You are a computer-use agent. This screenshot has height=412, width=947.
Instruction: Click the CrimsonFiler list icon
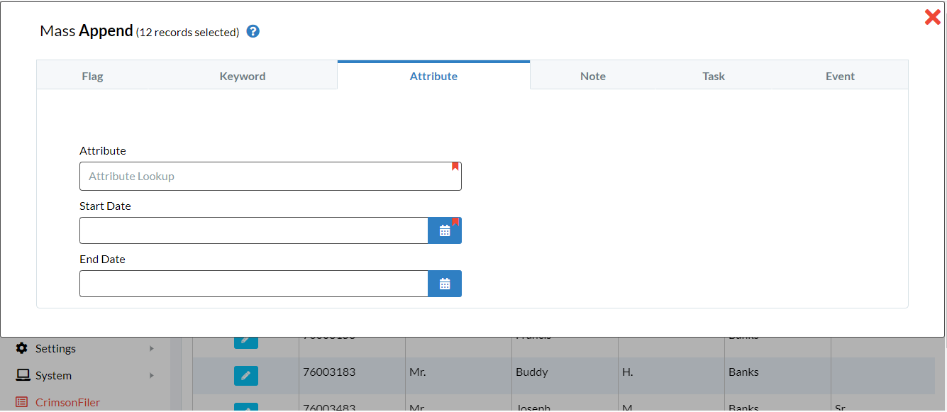click(x=22, y=402)
